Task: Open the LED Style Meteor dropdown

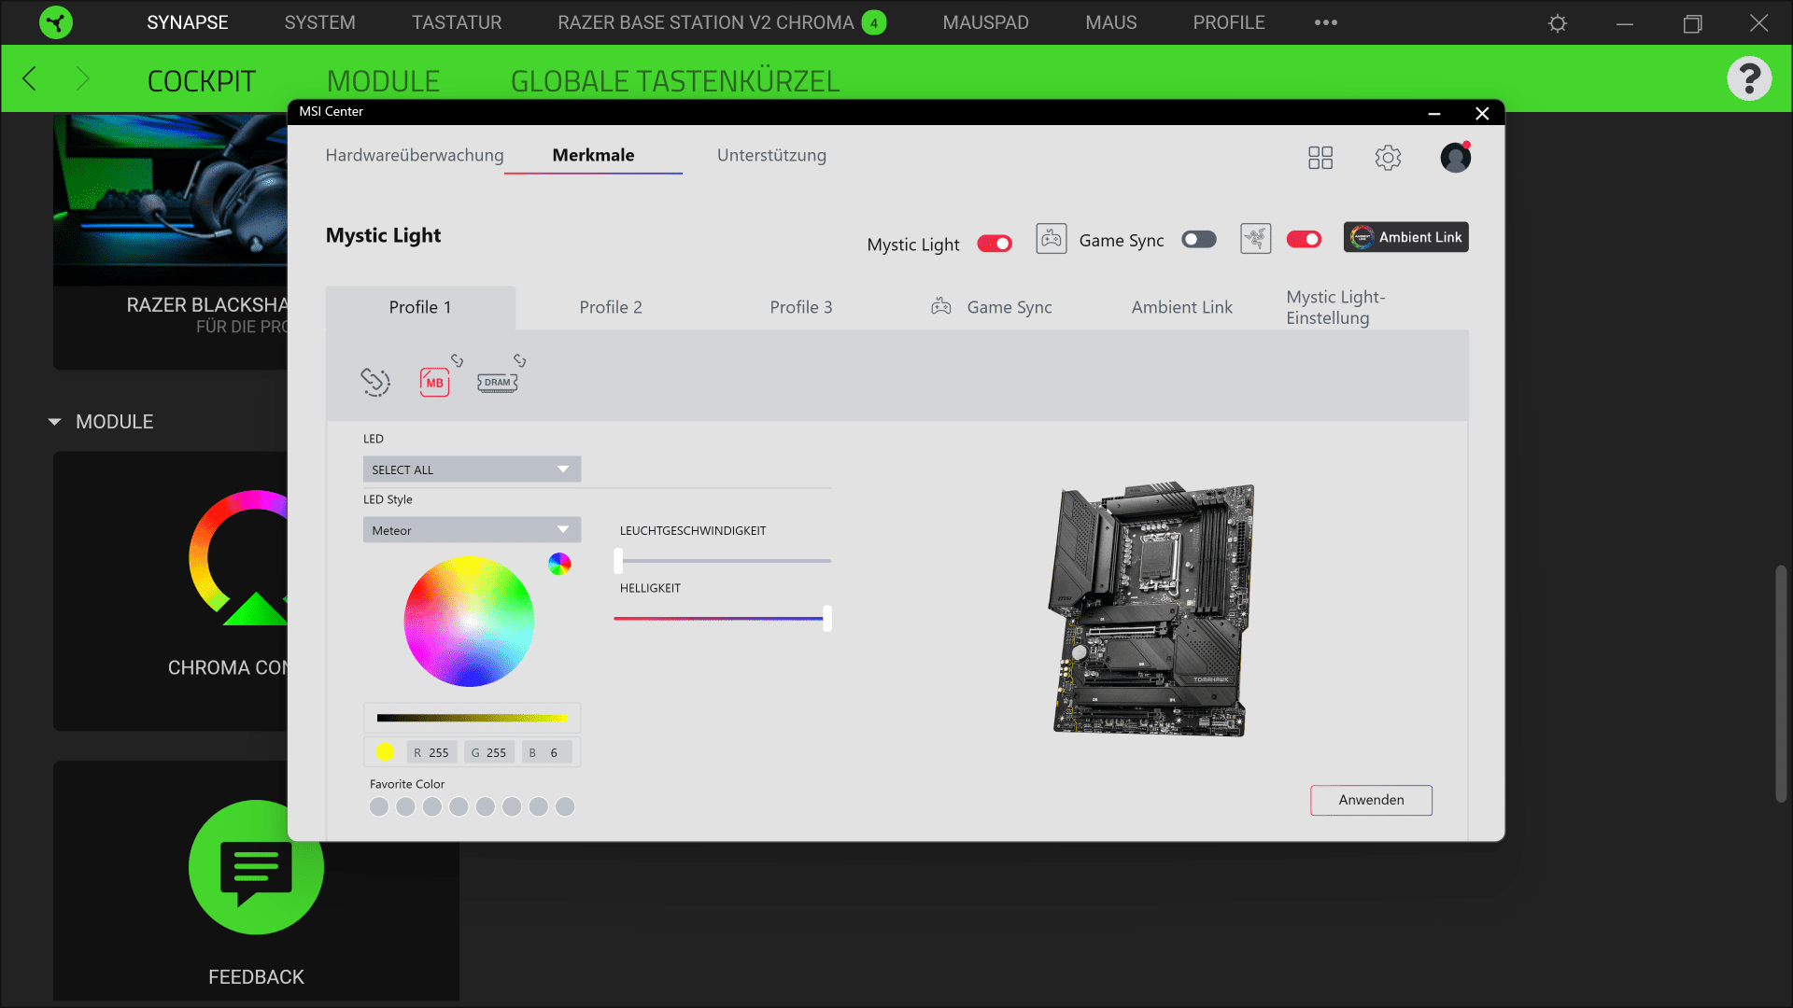Action: [x=472, y=530]
